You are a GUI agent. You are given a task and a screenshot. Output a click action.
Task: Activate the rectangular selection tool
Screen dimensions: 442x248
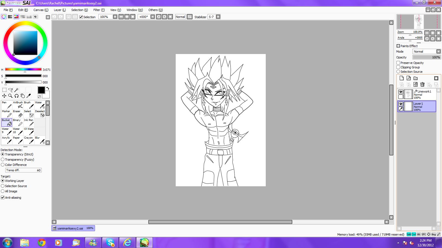(x=4, y=90)
